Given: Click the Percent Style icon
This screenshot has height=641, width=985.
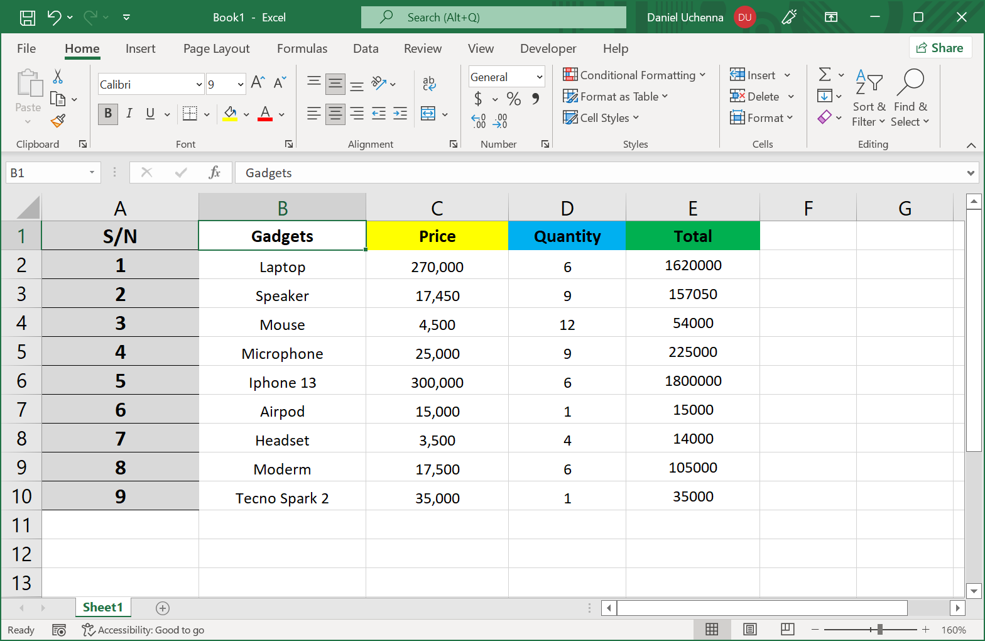Looking at the screenshot, I should click(x=514, y=99).
